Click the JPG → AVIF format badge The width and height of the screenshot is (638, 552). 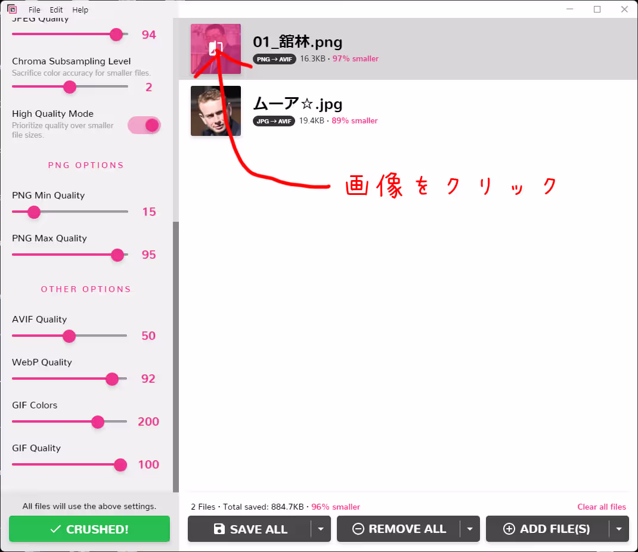[x=274, y=121]
